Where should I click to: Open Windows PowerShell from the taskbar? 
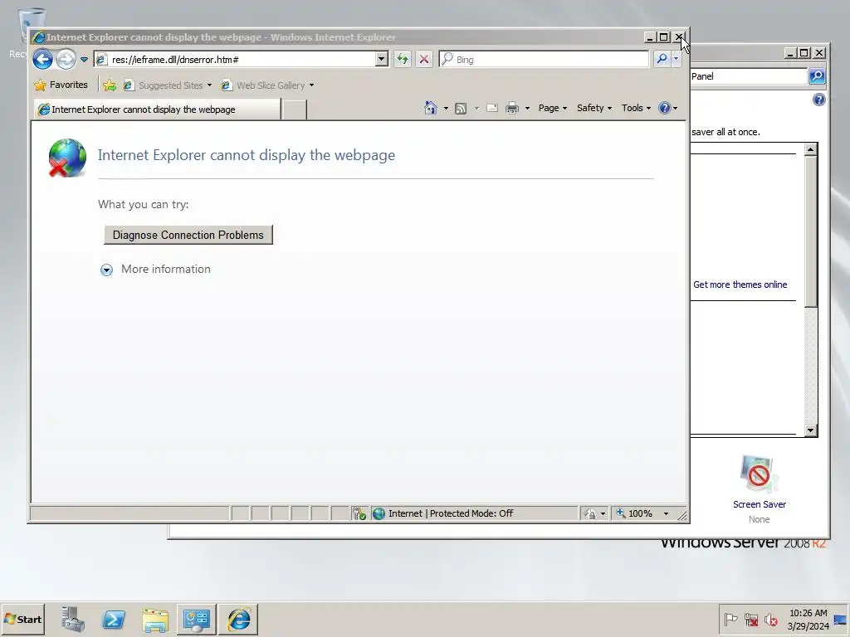click(114, 619)
